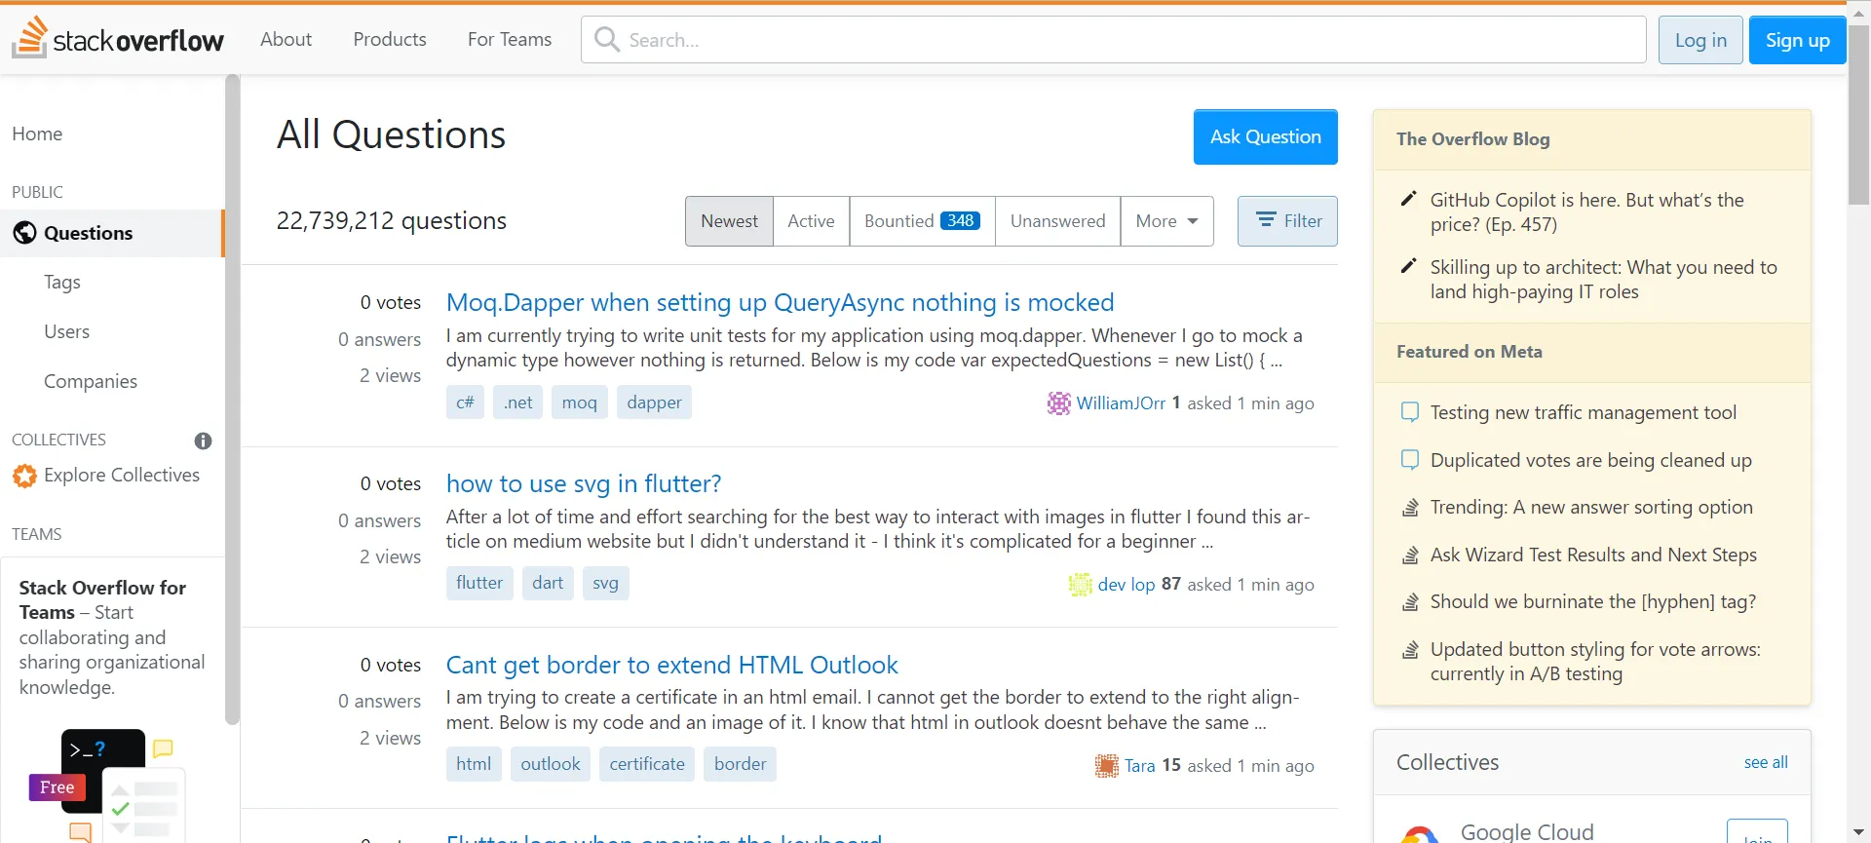Click the page's vertical scrollbar down arrow
Viewport: 1871px width, 843px height.
(x=1858, y=833)
